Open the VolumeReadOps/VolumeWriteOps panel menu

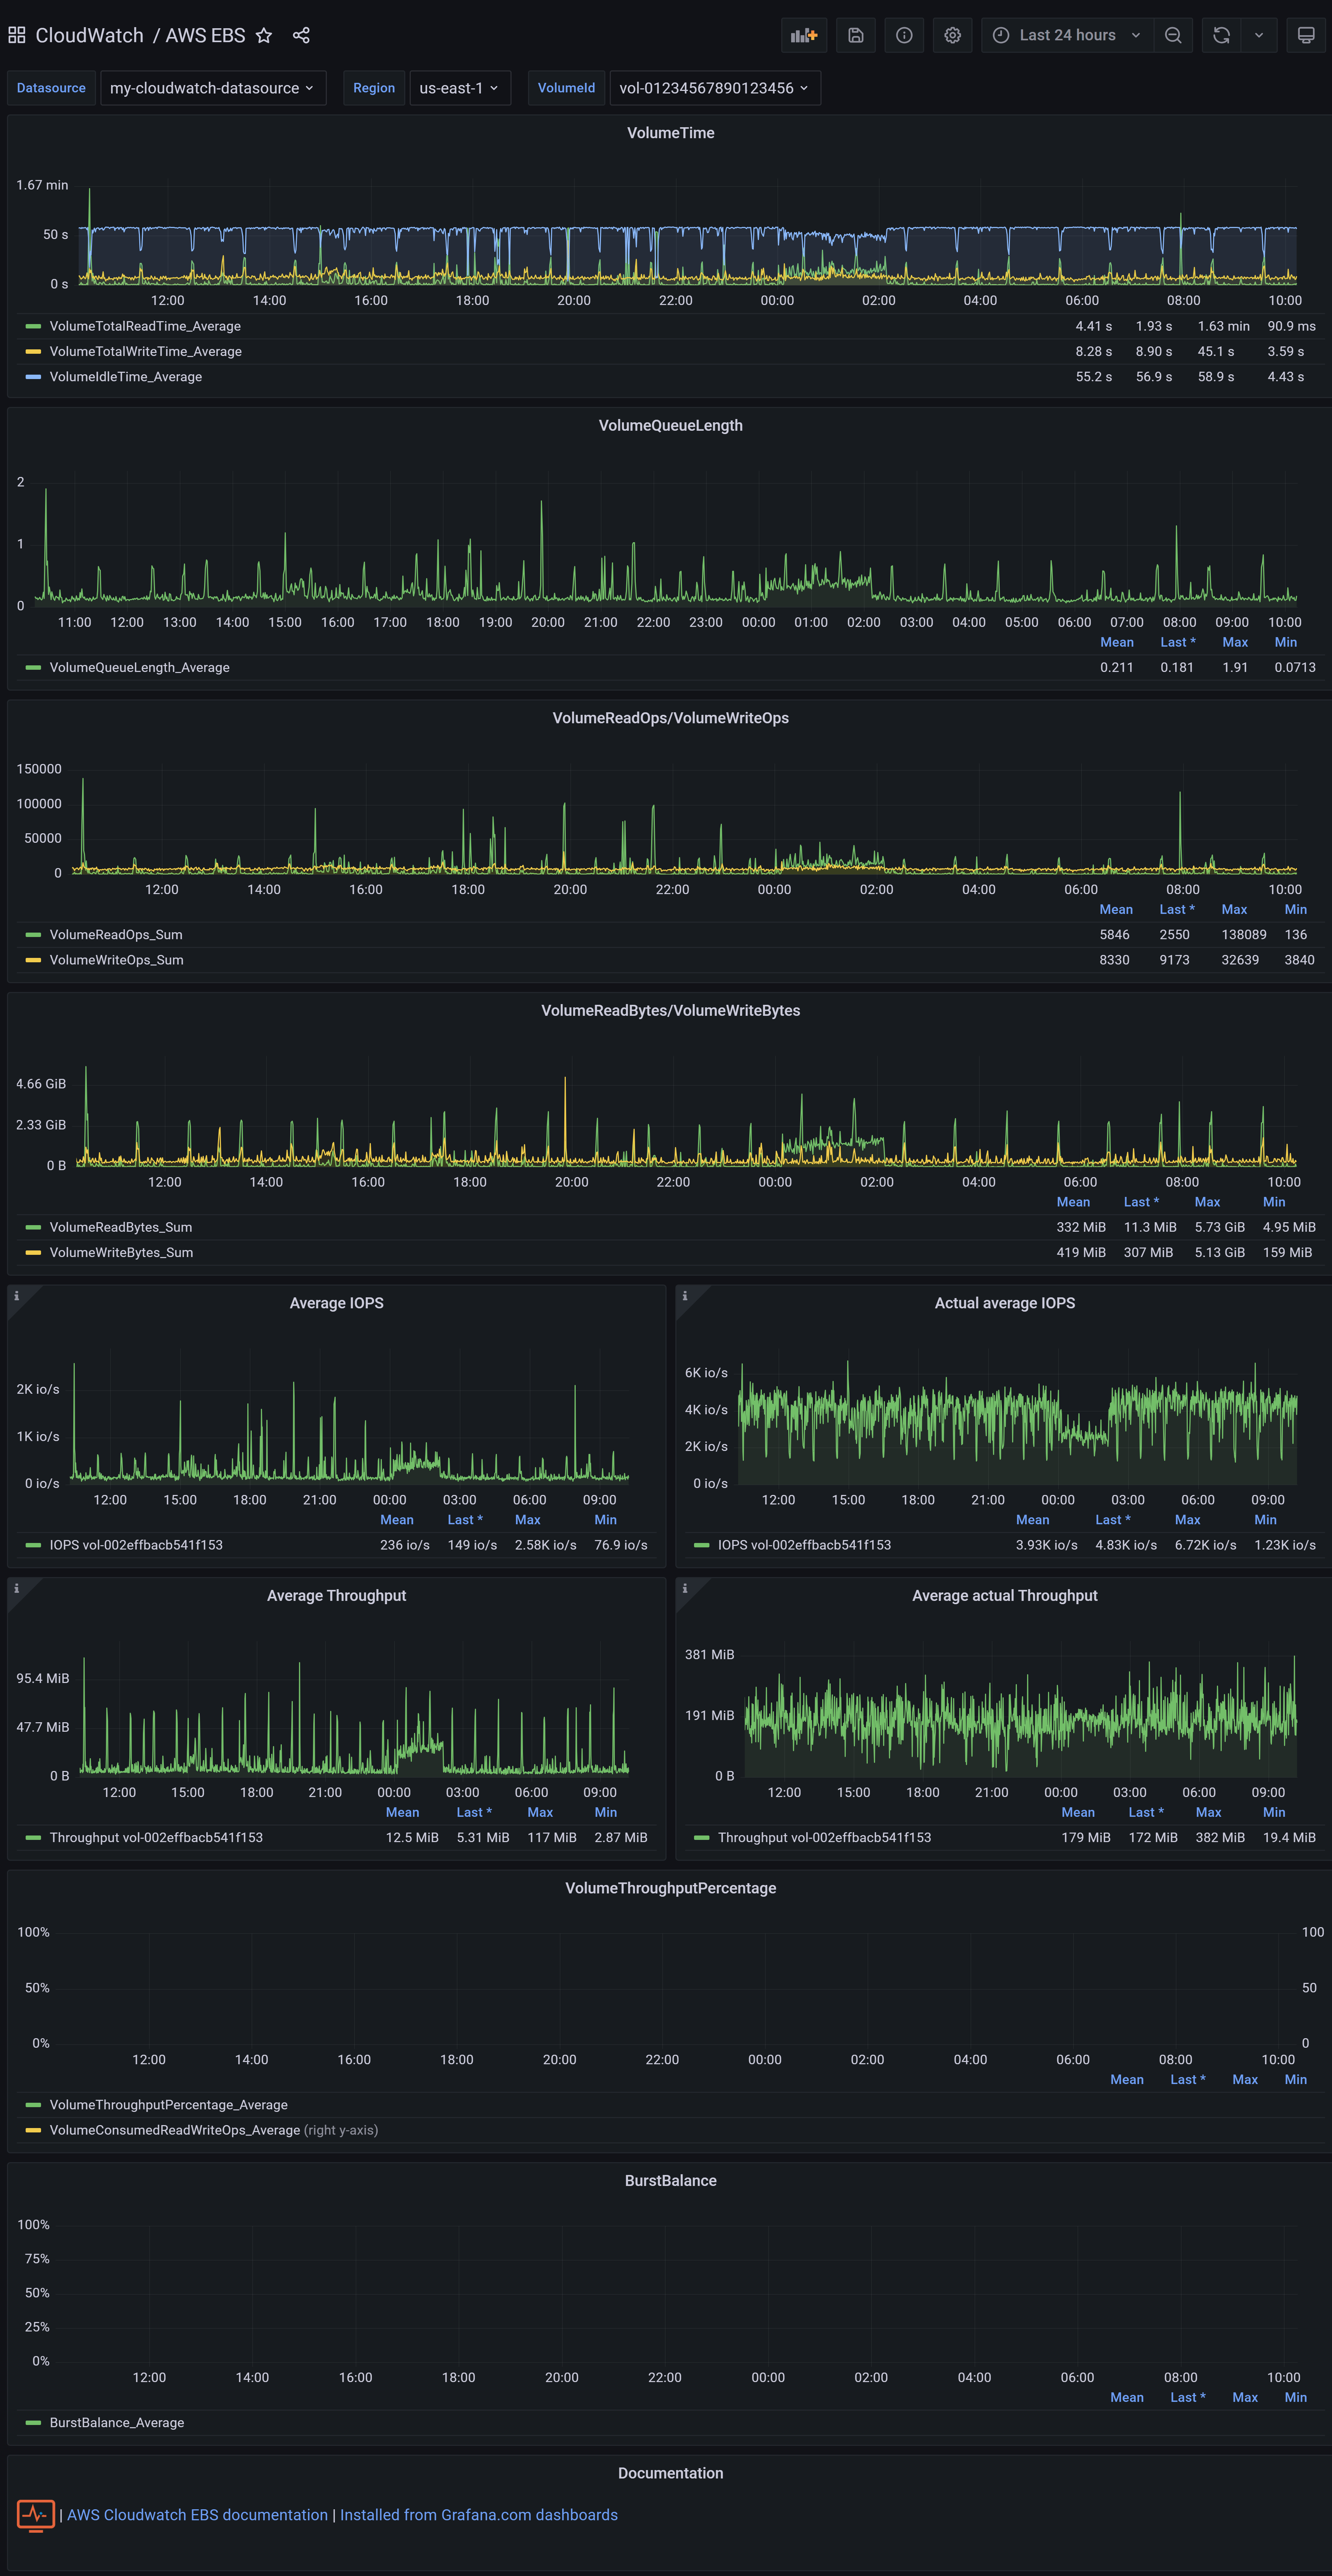pyautogui.click(x=671, y=718)
